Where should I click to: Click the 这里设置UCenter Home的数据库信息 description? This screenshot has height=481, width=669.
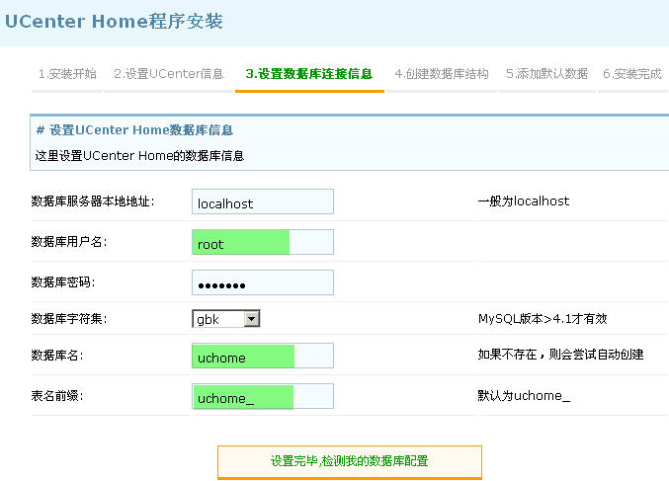[139, 156]
